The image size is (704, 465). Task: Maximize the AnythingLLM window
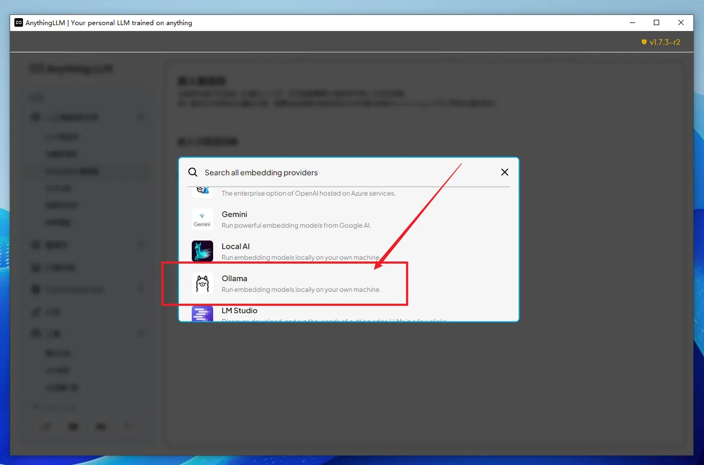pos(656,22)
